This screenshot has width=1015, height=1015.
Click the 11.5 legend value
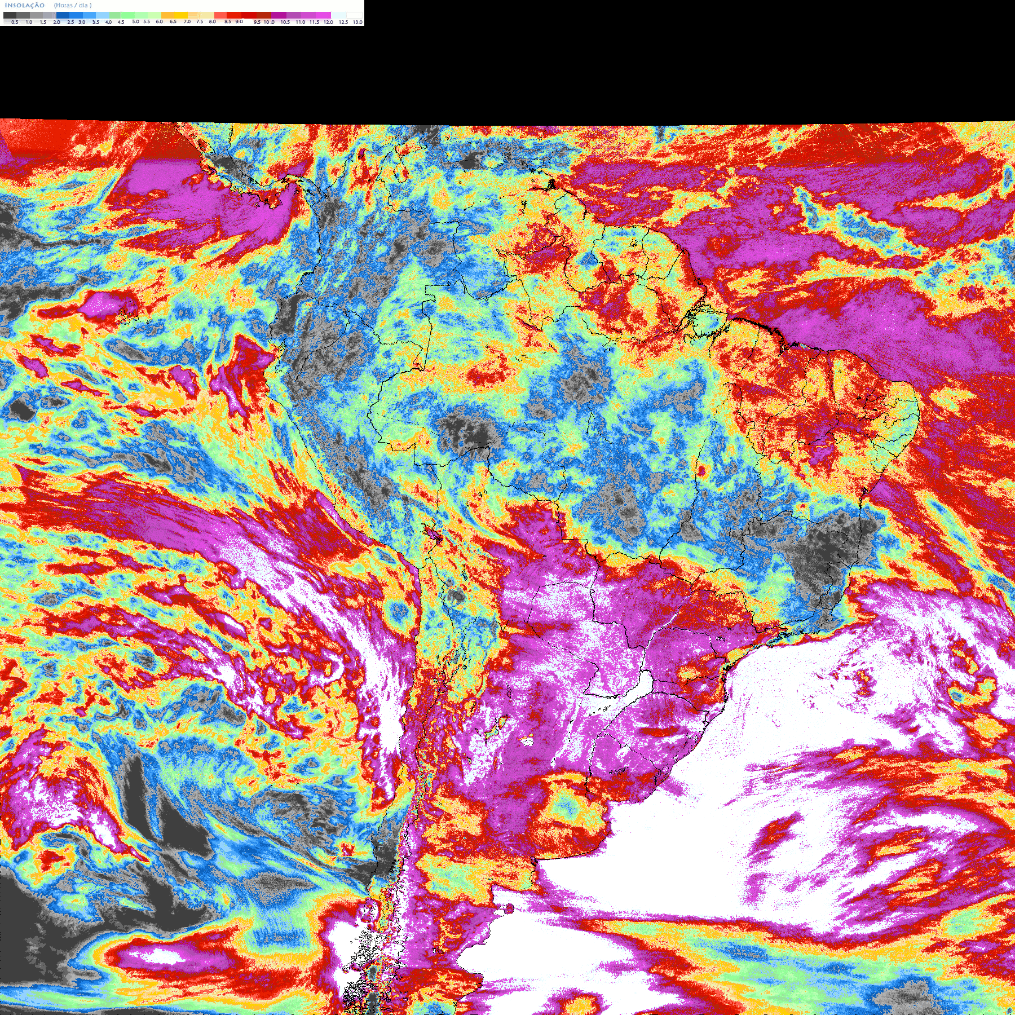point(314,22)
